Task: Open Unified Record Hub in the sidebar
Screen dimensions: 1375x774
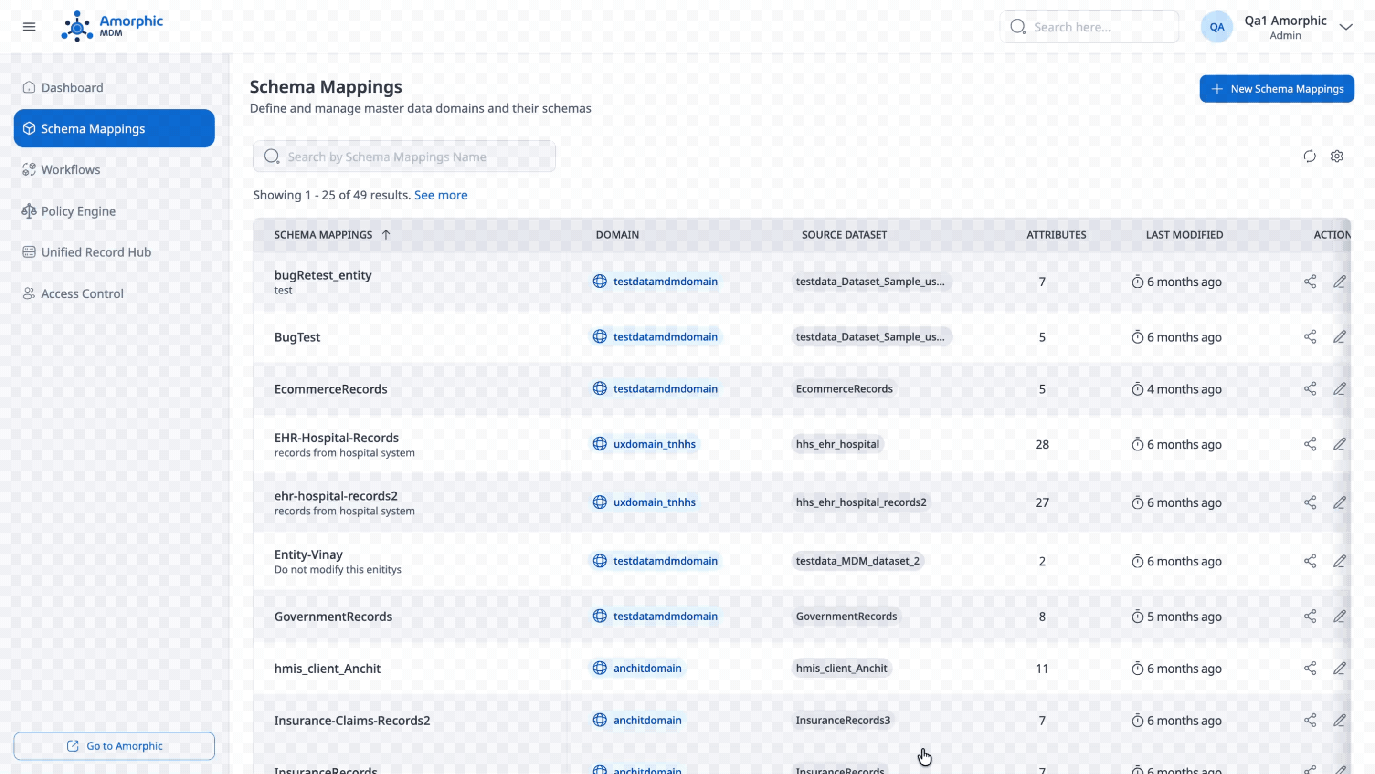Action: (114, 252)
